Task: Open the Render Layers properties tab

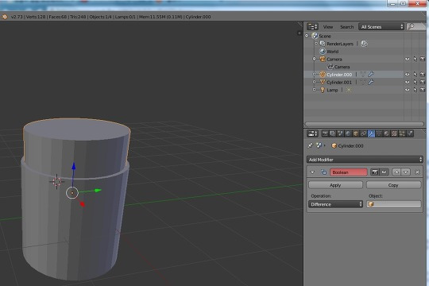Action: [332, 133]
